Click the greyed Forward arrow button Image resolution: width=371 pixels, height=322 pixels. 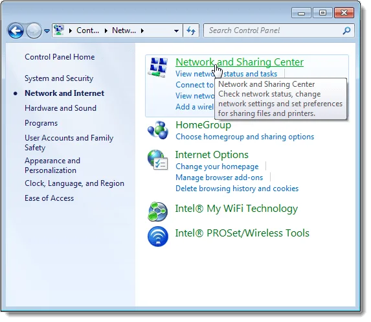(34, 31)
